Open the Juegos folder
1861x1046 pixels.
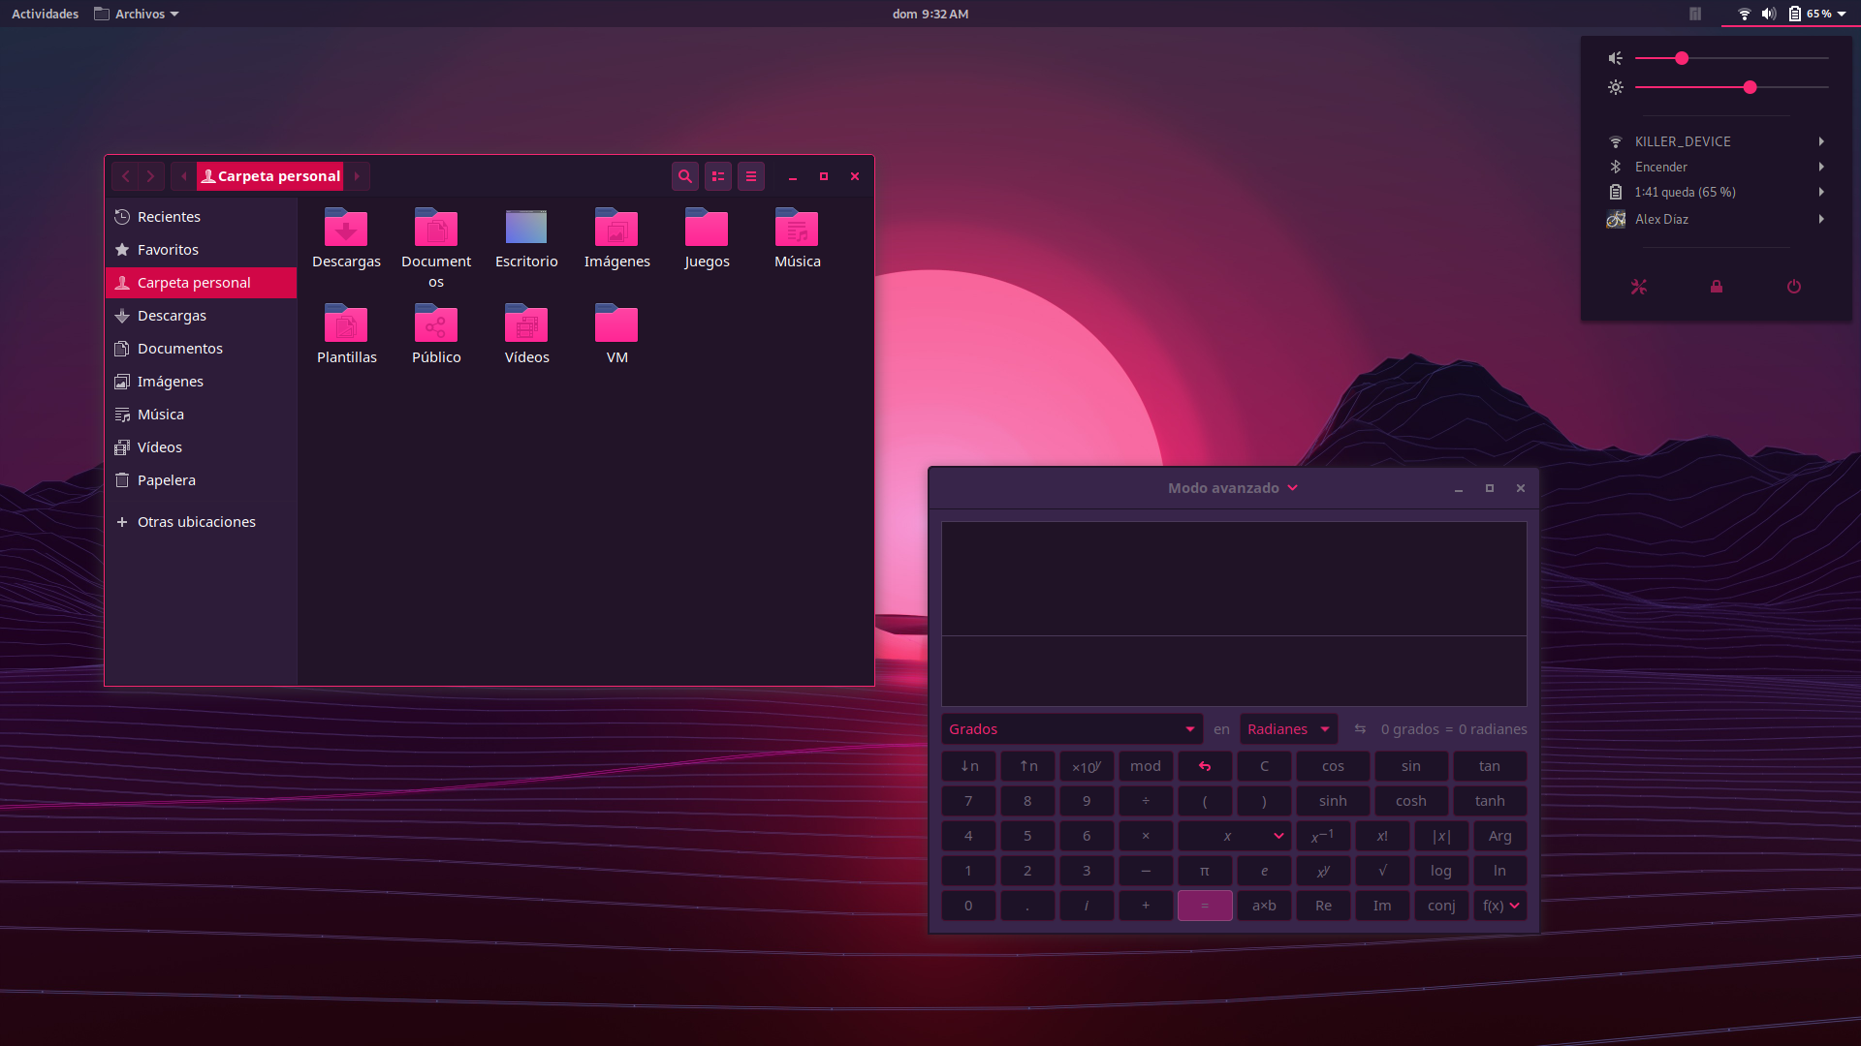707,231
